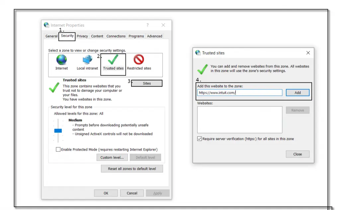Click the Remove button in Trusted sites
The image size is (340, 210).
coord(297,110)
